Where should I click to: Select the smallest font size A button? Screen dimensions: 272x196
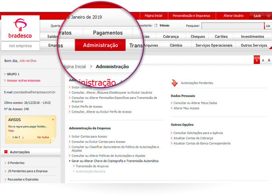(x=257, y=60)
